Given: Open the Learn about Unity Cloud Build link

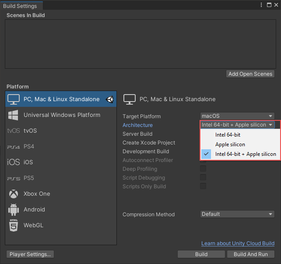Looking at the screenshot, I should click(238, 243).
